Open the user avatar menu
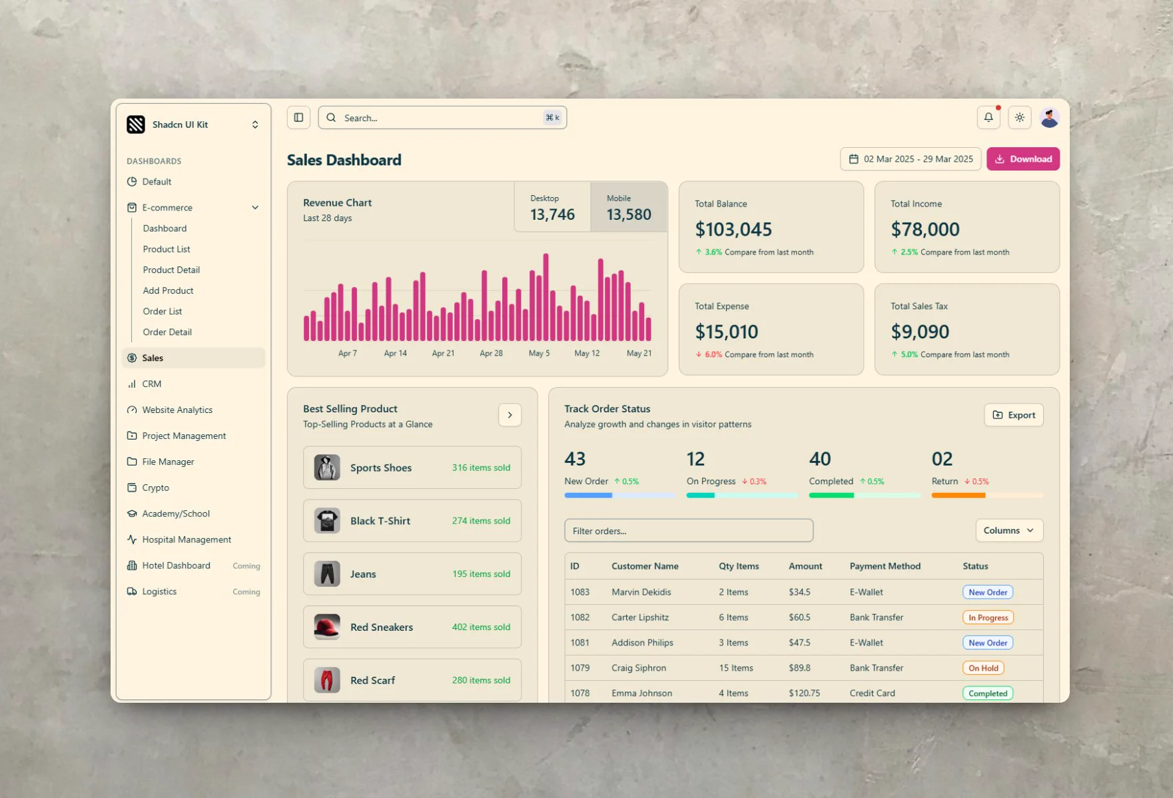1173x798 pixels. 1050,117
